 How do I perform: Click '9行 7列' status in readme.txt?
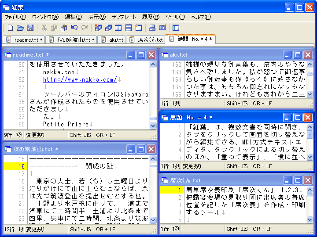[14, 135]
